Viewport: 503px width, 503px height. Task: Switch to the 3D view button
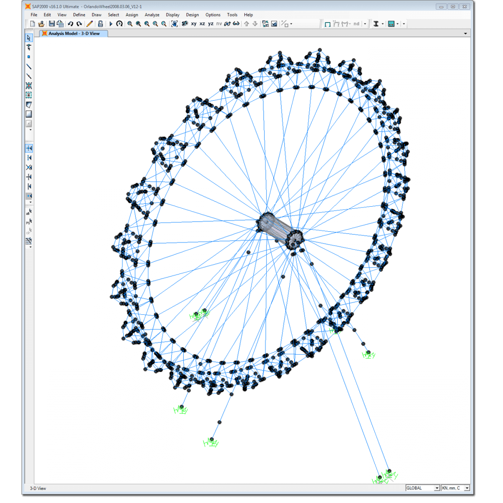185,24
